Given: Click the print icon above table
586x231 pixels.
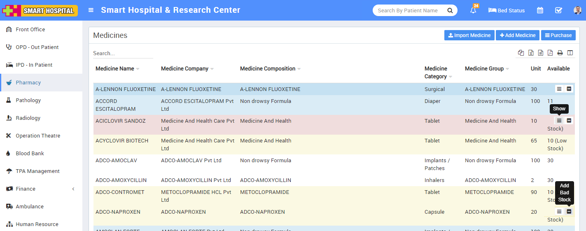Looking at the screenshot, I should coord(560,53).
